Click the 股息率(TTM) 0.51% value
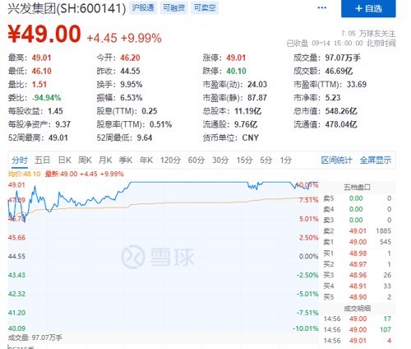This screenshot has height=349, width=411. point(160,124)
